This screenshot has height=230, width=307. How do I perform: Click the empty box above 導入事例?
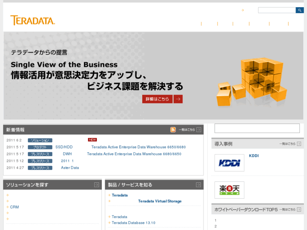click(257, 128)
